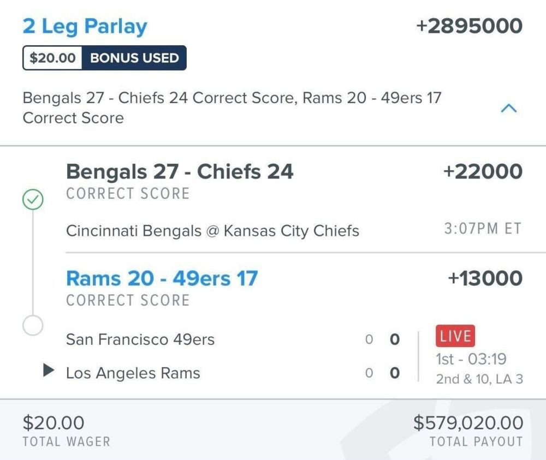546x460 pixels.
Task: Open Cincinnati Bengals @ Kansas City Chiefs matchup
Action: pos(212,231)
